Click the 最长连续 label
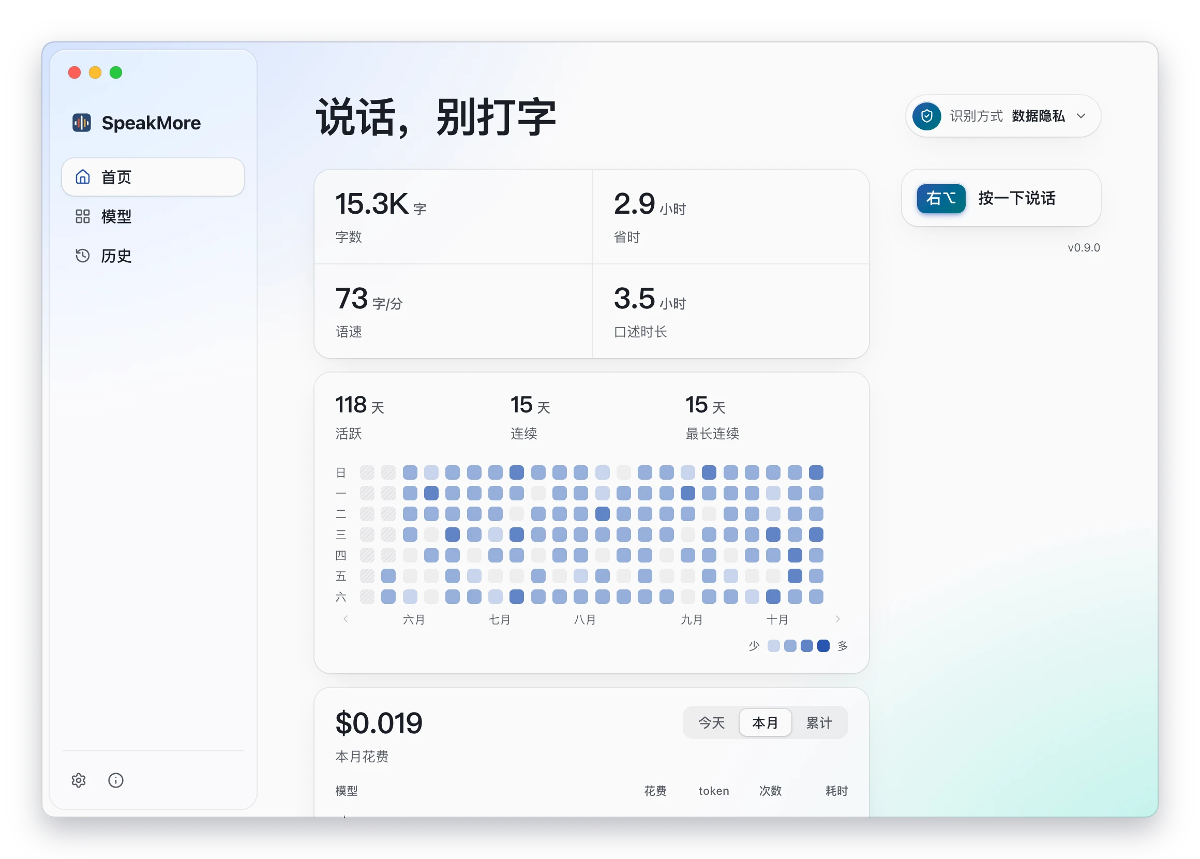 coord(712,434)
